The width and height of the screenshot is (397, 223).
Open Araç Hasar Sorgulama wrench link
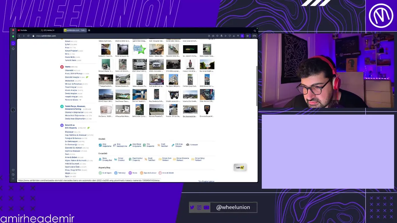pyautogui.click(x=135, y=145)
